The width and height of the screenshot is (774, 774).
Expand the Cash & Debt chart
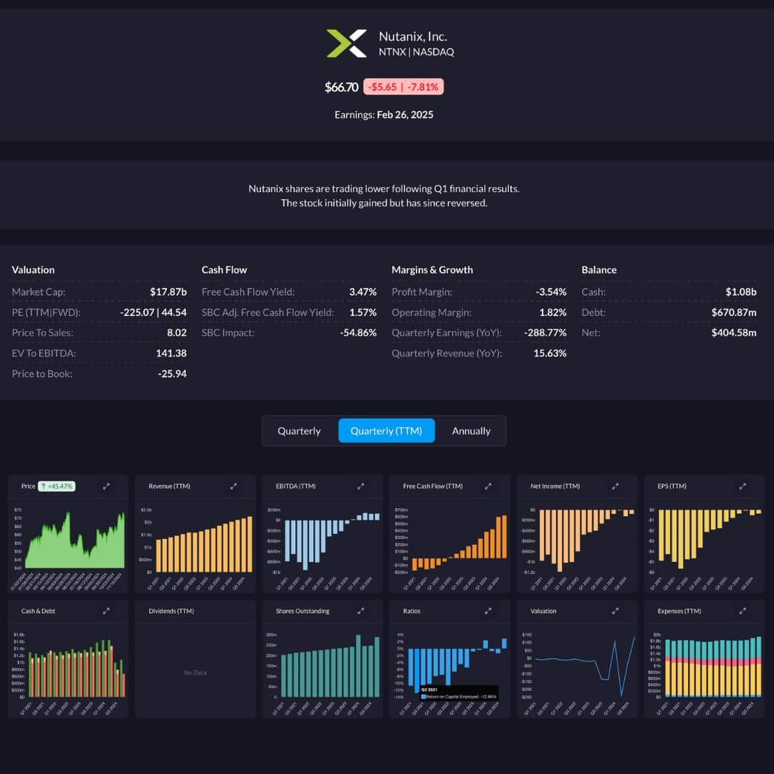(106, 611)
